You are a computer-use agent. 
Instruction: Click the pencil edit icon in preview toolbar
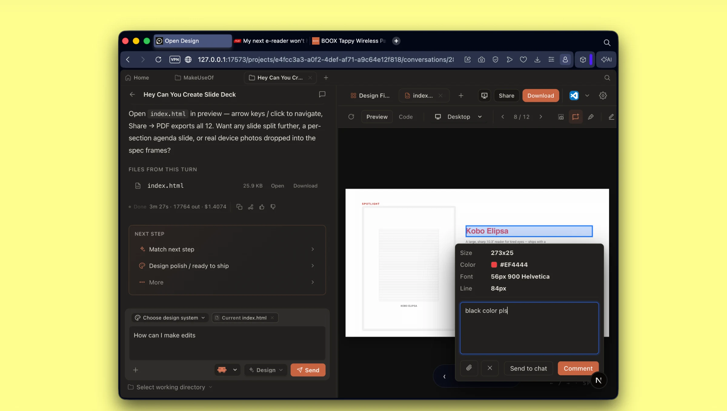[611, 117]
